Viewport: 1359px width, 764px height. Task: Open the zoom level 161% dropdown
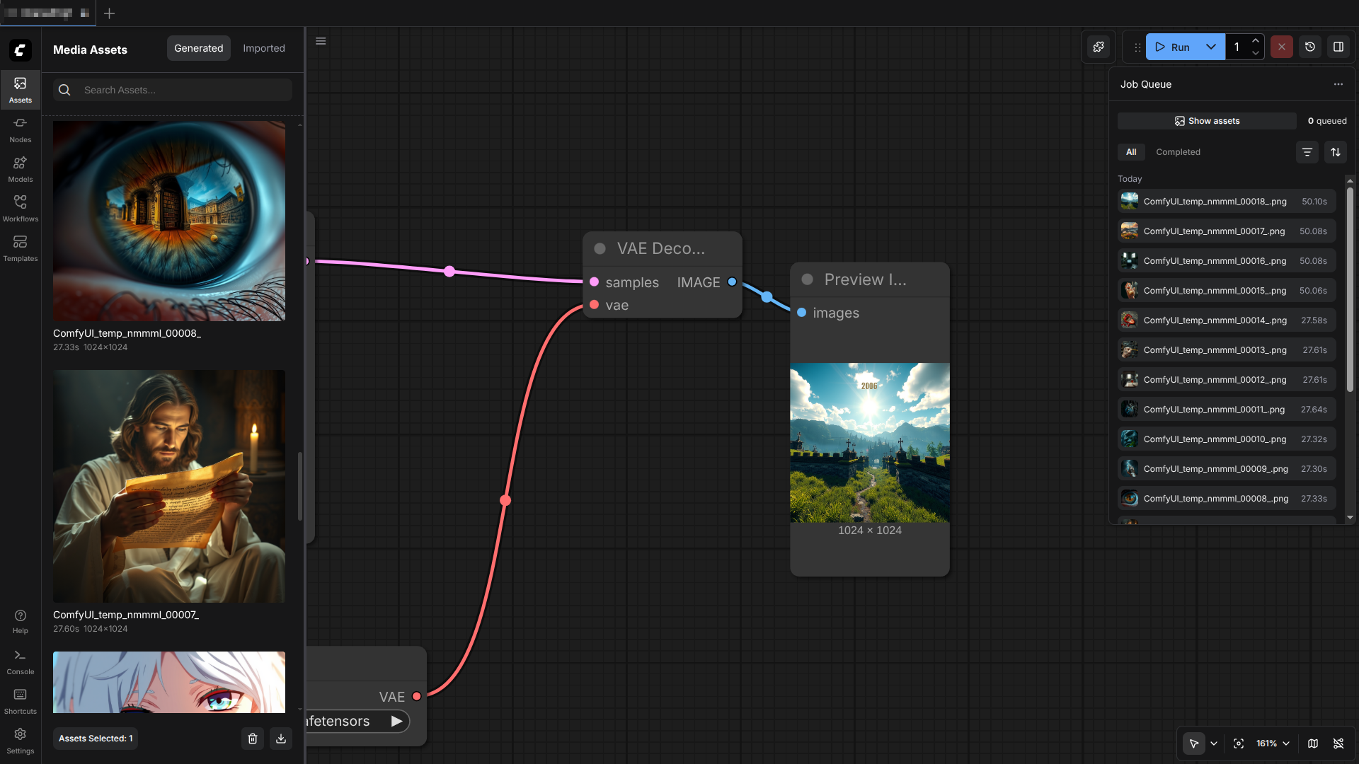click(1273, 743)
